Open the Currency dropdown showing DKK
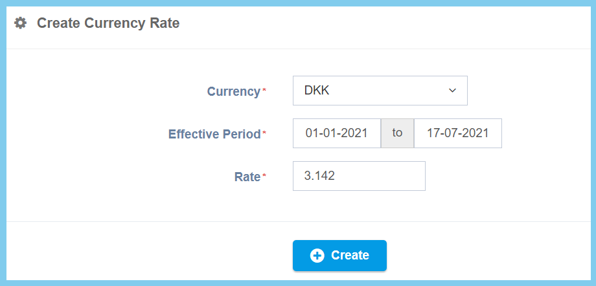 (380, 91)
